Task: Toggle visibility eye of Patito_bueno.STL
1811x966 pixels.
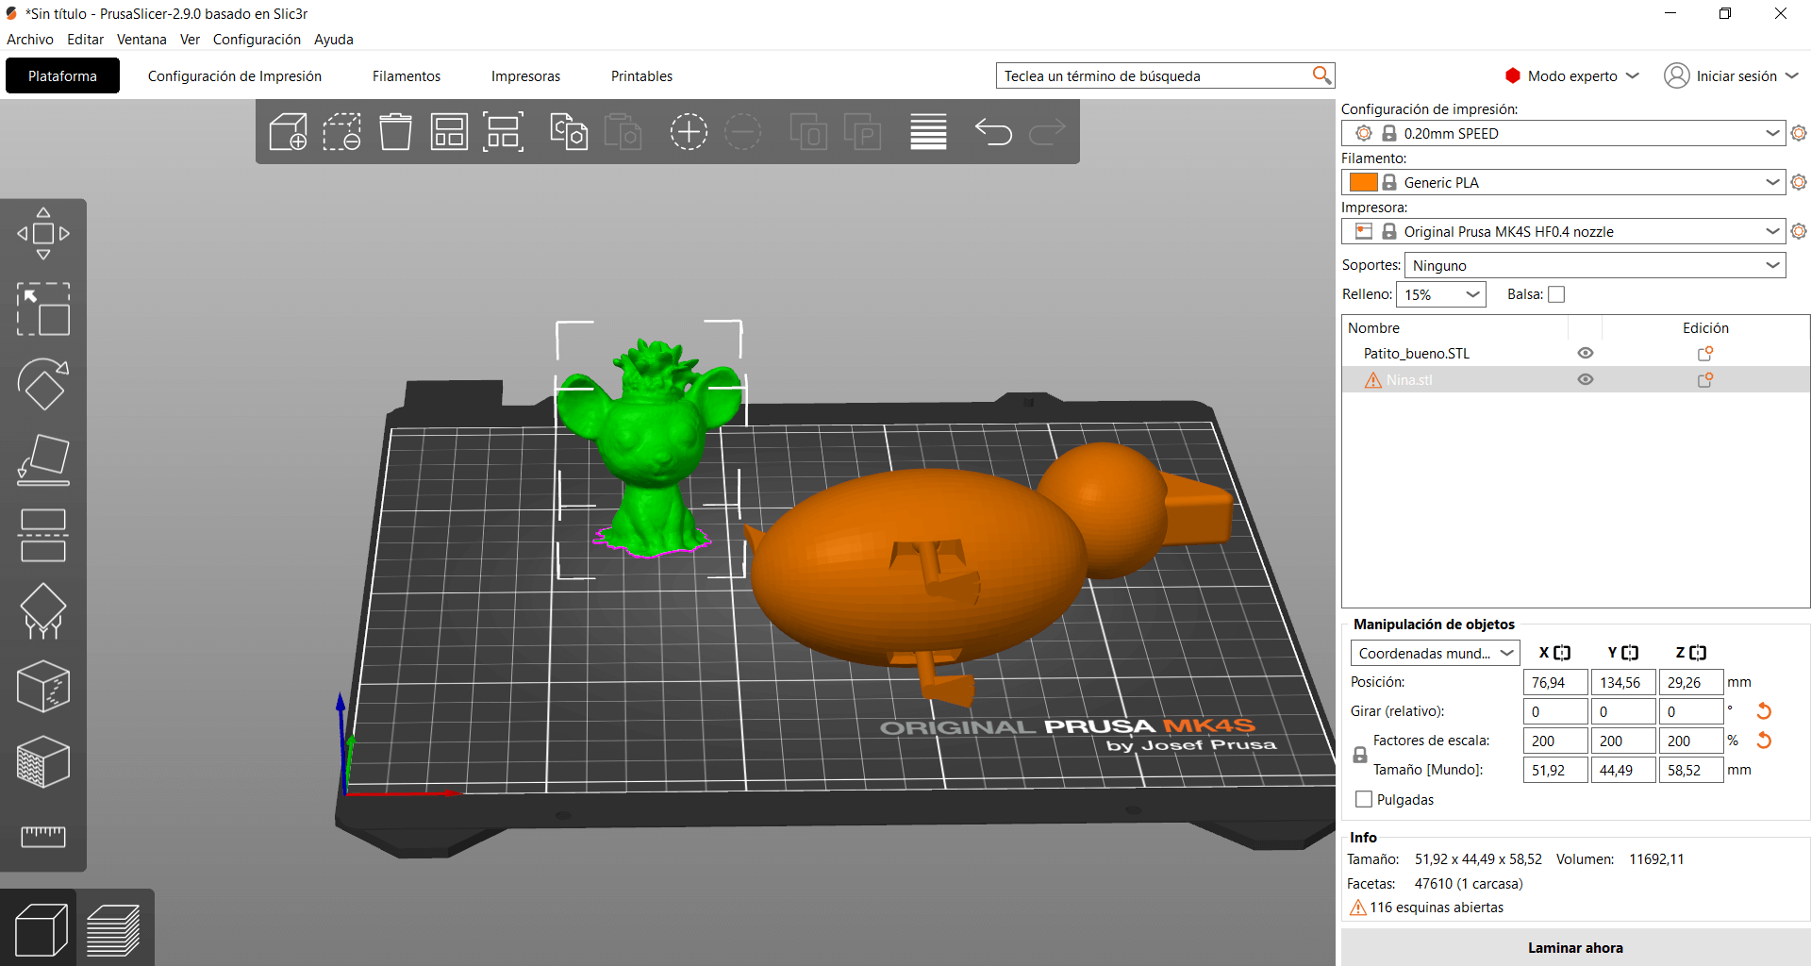Action: (x=1586, y=353)
